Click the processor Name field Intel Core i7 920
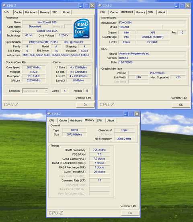This screenshot has height=222, width=193. (47, 22)
